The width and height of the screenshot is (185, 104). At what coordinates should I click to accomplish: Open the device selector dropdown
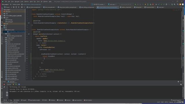tap(98, 4)
